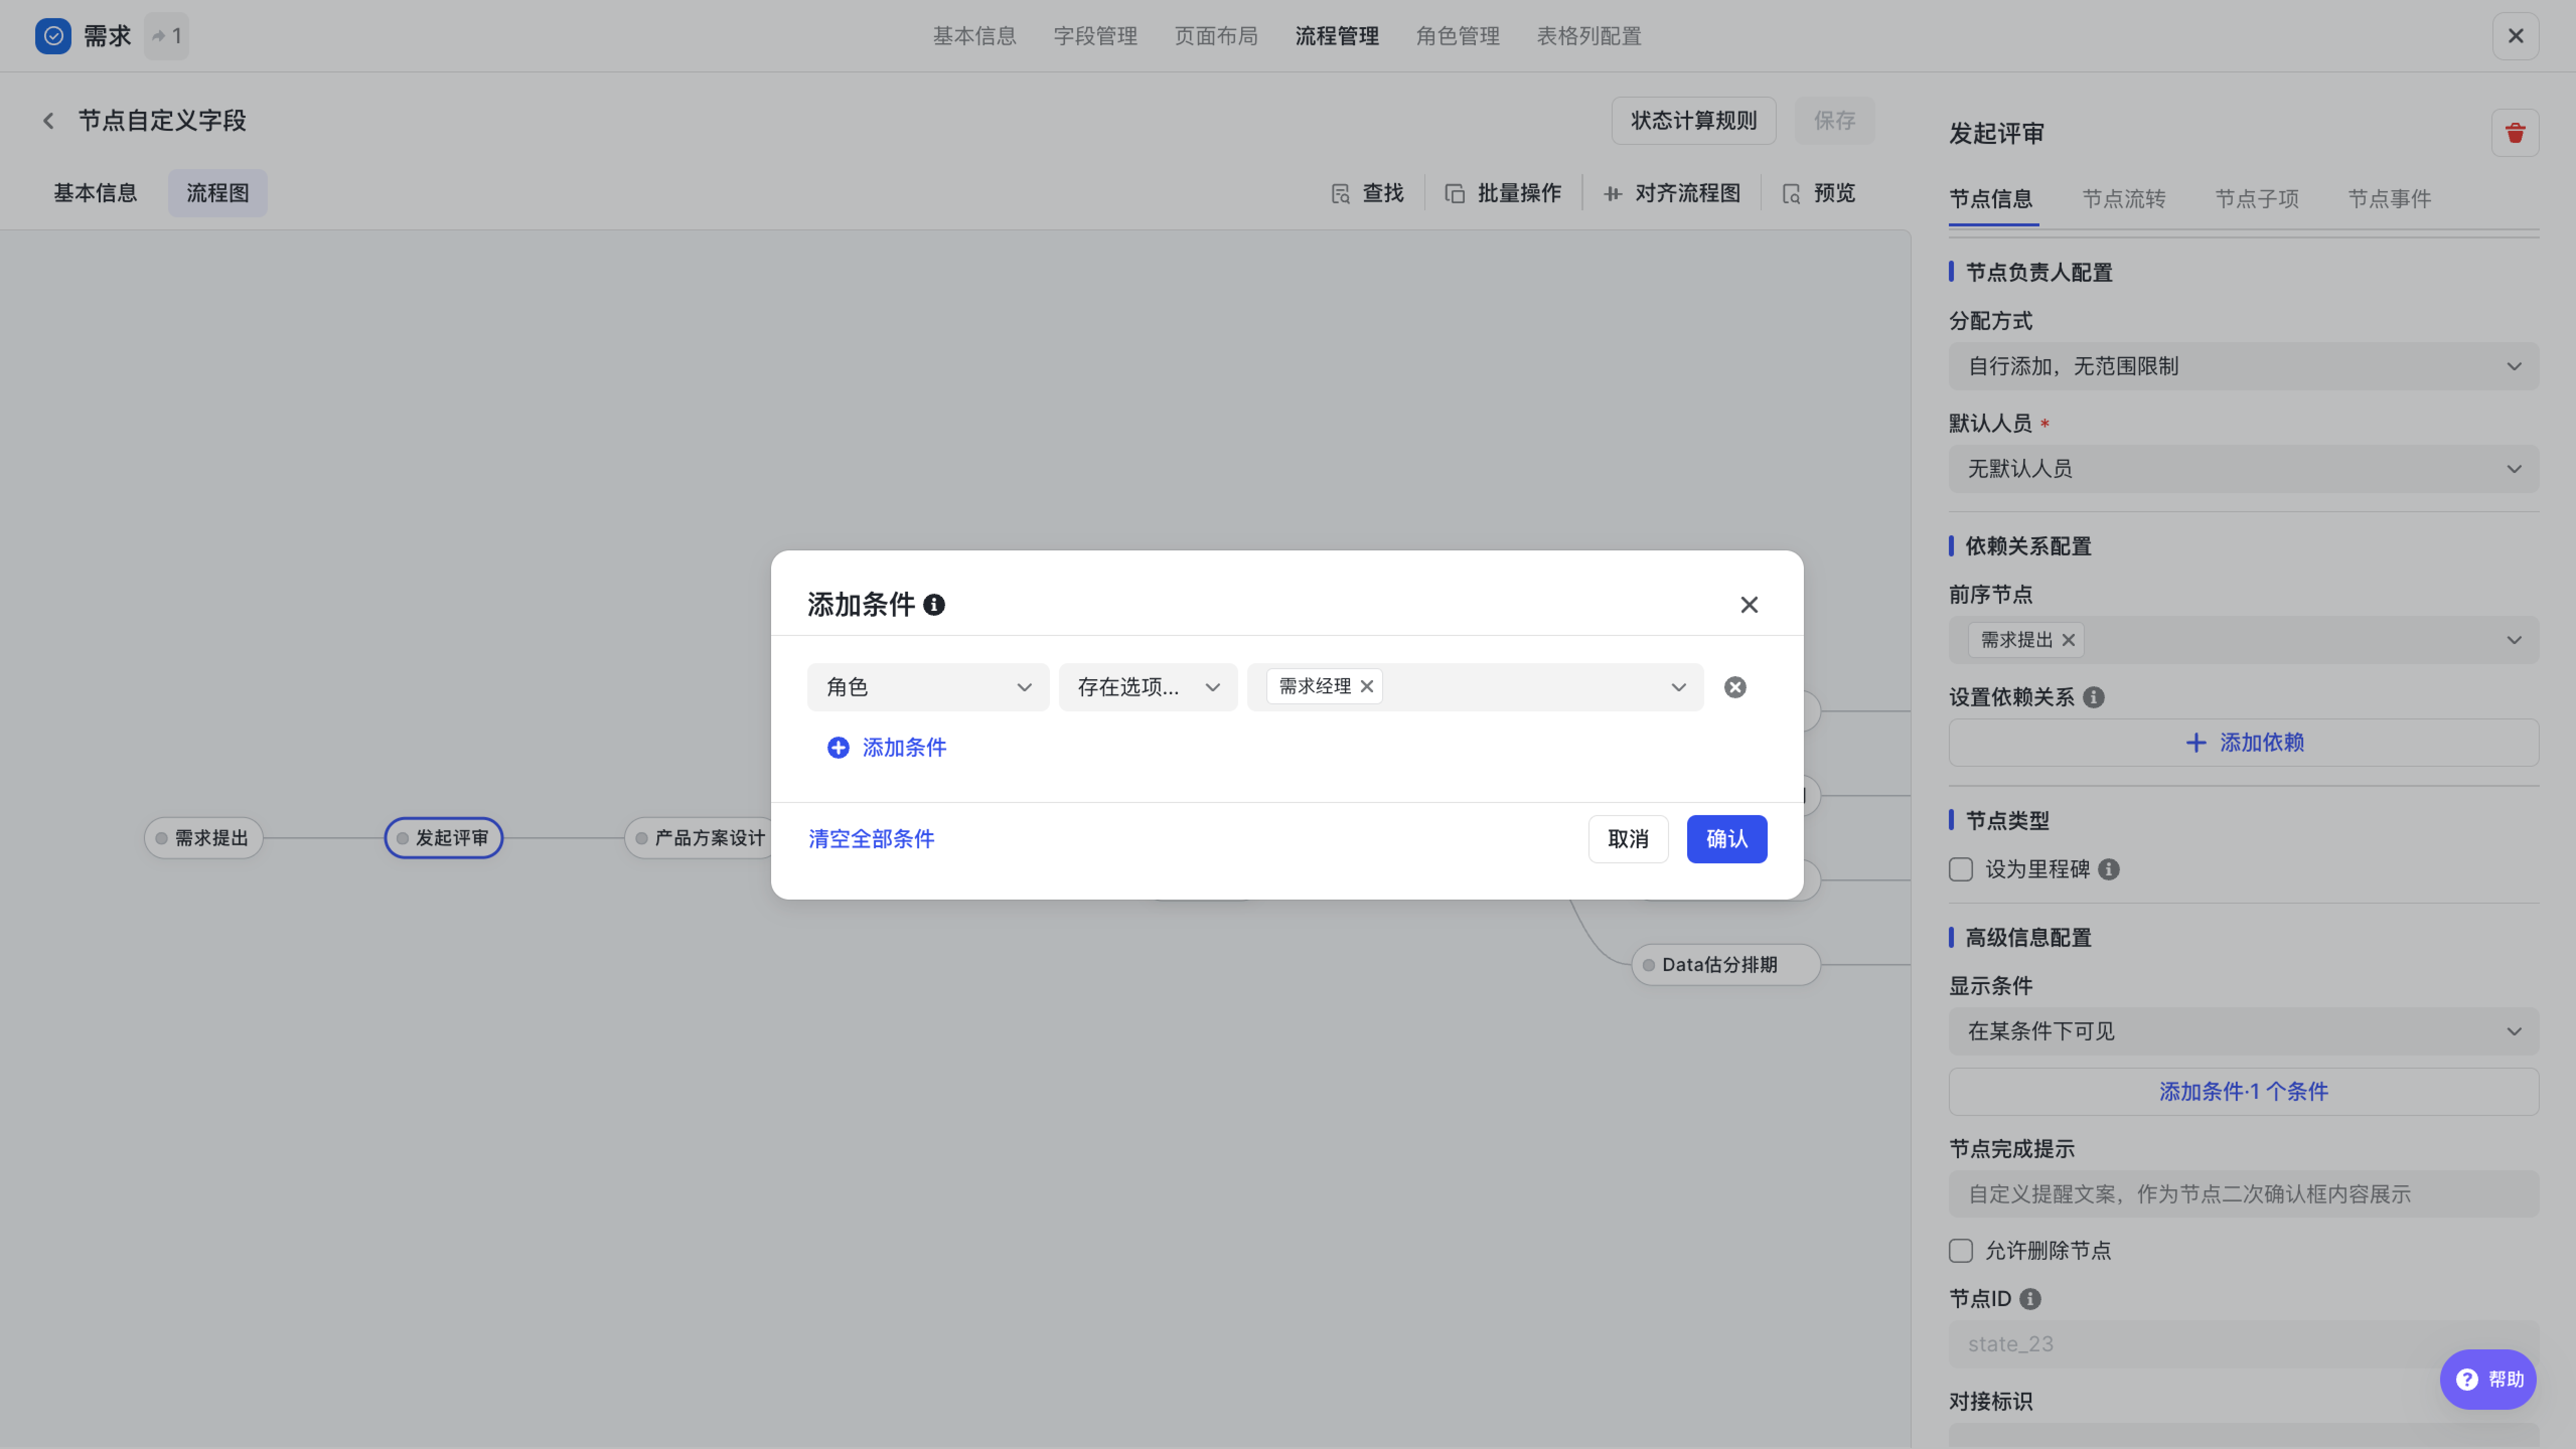The image size is (2576, 1449).
Task: Open the 分配方式 dropdown
Action: coord(2243,367)
